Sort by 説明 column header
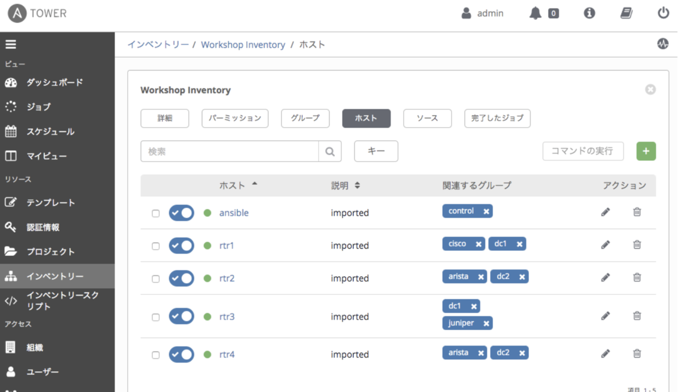 (345, 186)
